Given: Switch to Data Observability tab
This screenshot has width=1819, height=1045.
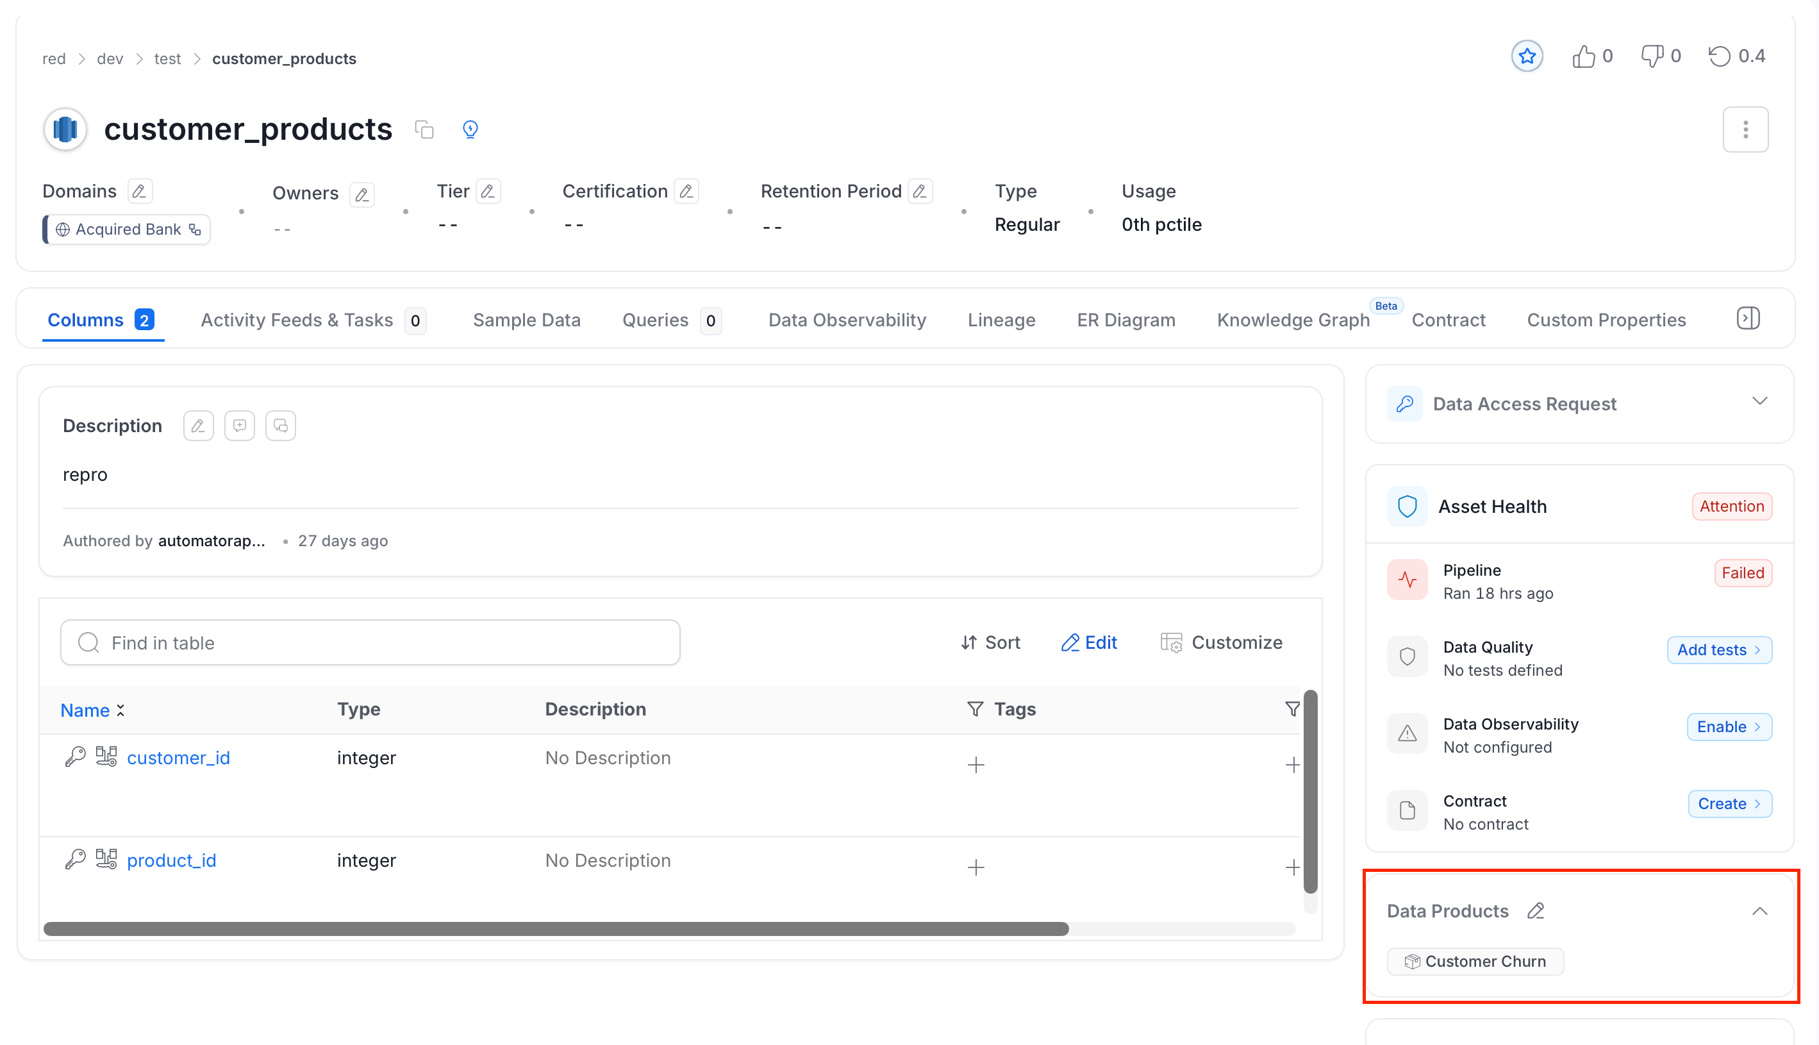Looking at the screenshot, I should [x=847, y=320].
